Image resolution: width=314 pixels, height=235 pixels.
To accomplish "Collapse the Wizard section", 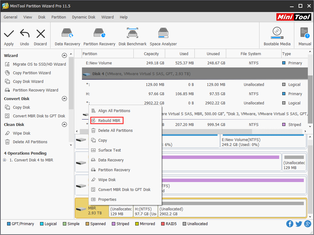I will click(64, 55).
